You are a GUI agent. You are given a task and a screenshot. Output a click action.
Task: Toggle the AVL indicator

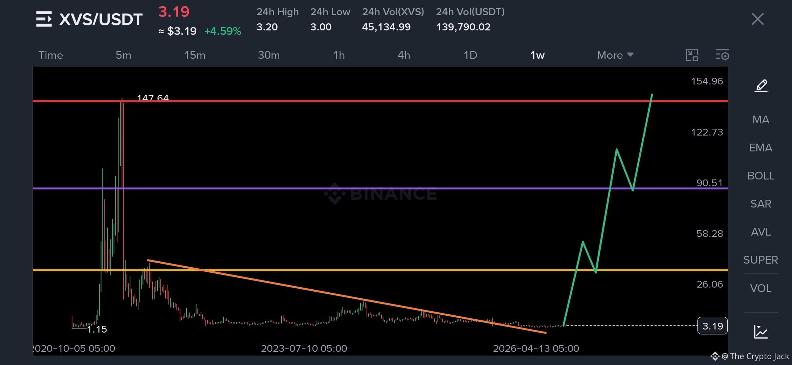(761, 232)
